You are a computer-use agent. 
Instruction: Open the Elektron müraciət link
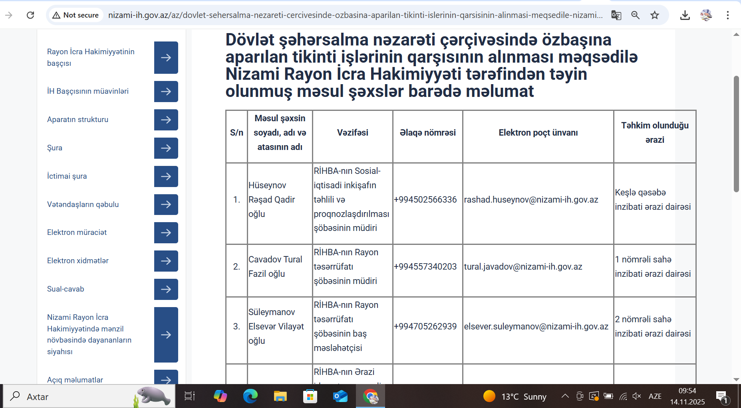pyautogui.click(x=77, y=233)
